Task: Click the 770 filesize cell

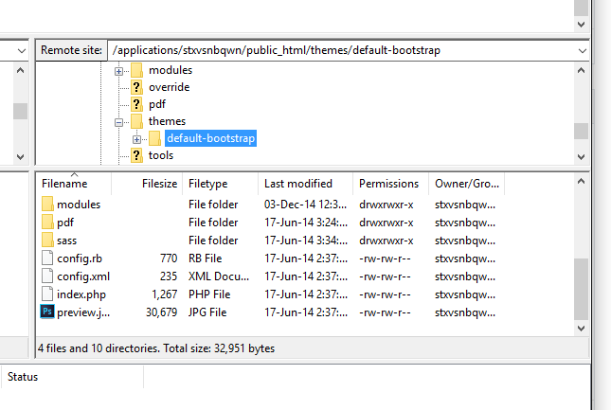Action: pyautogui.click(x=169, y=258)
